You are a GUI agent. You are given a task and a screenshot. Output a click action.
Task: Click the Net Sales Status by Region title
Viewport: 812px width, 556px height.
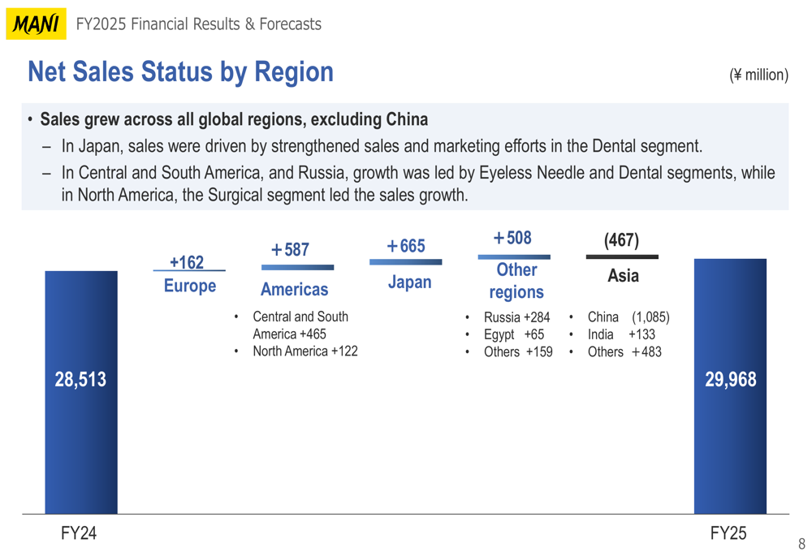point(180,72)
